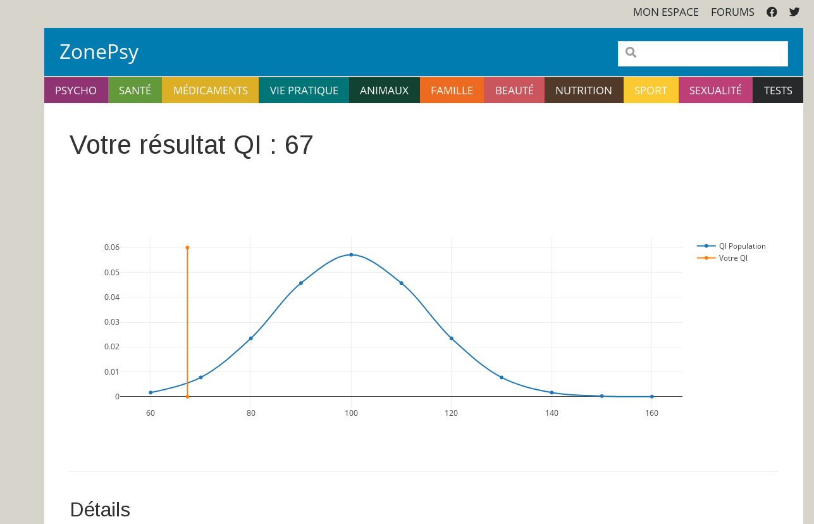
Task: Select the PSYCHO menu tab
Action: point(76,90)
